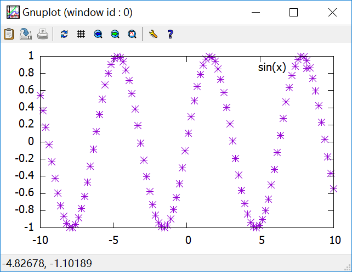Click the y-axis label -0.2

pyautogui.click(x=25, y=159)
